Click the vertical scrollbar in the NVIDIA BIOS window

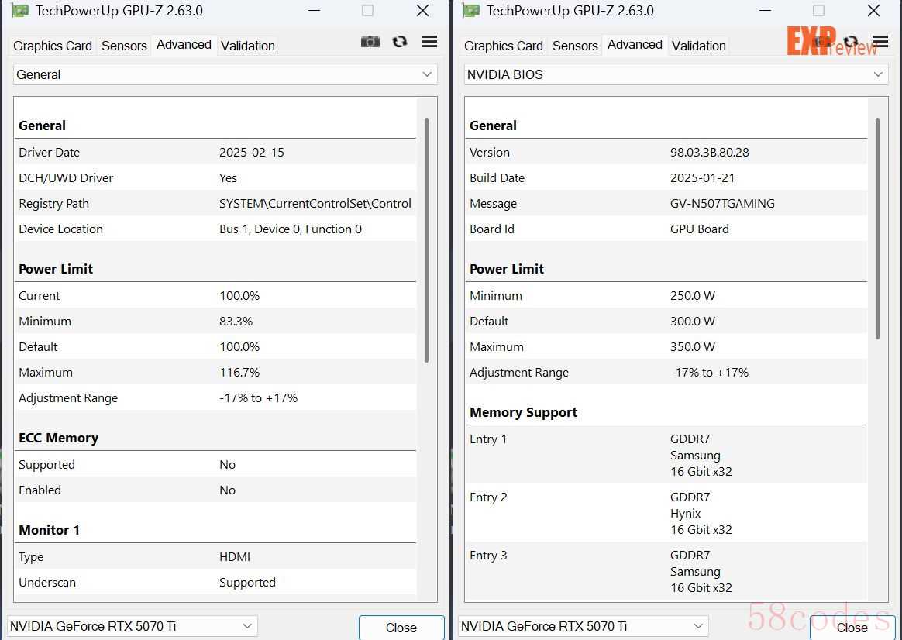click(877, 229)
